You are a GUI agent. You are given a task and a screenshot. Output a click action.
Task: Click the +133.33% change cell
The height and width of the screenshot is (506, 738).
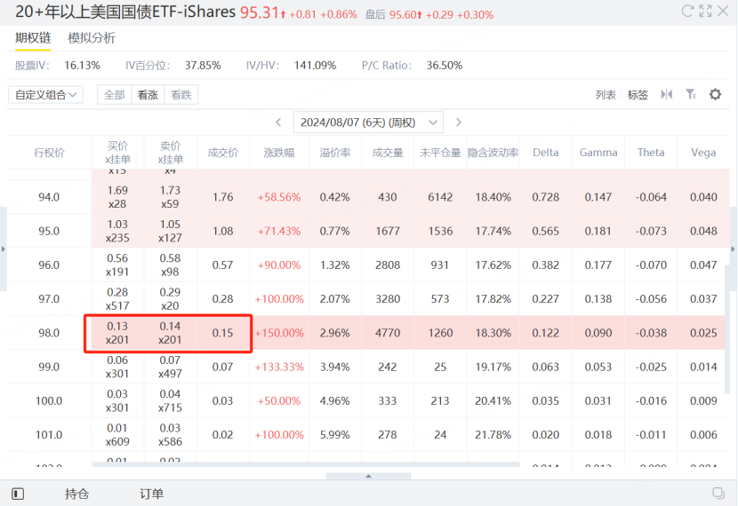click(279, 367)
